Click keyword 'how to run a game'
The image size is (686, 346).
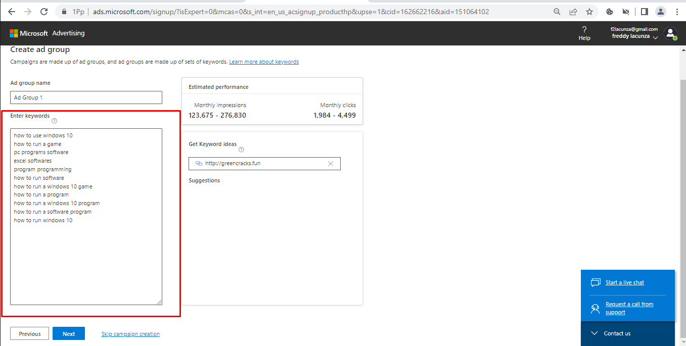[37, 144]
